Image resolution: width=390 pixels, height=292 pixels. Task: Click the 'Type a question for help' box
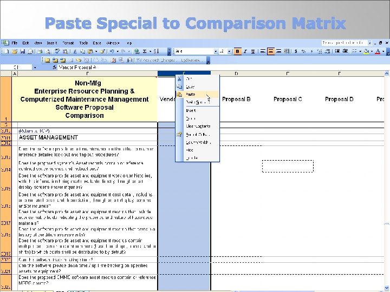click(x=344, y=43)
